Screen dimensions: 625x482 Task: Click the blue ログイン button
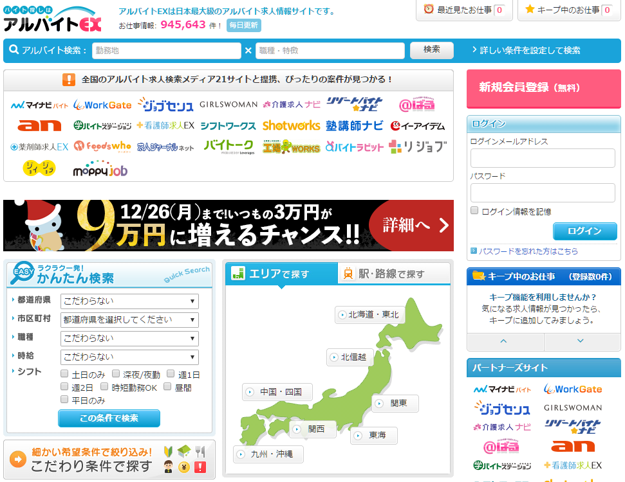point(584,231)
